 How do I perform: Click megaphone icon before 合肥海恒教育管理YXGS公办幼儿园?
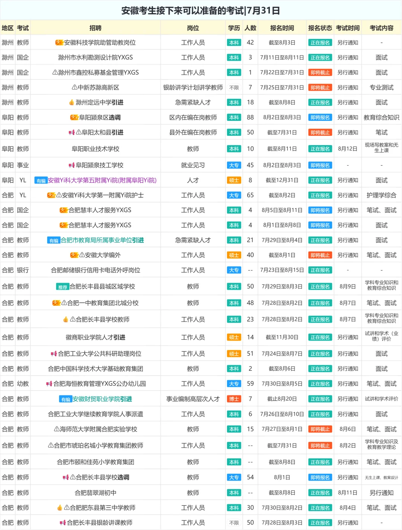point(49,383)
